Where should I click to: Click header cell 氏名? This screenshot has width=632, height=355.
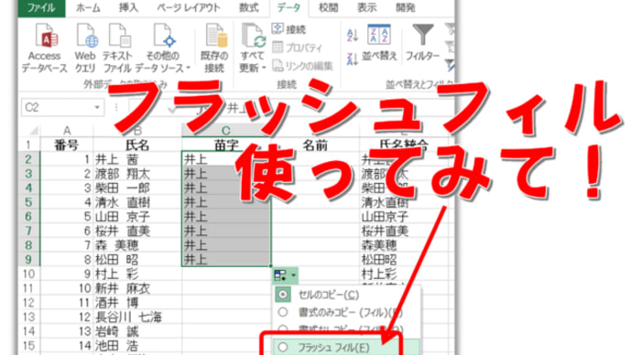coord(137,145)
